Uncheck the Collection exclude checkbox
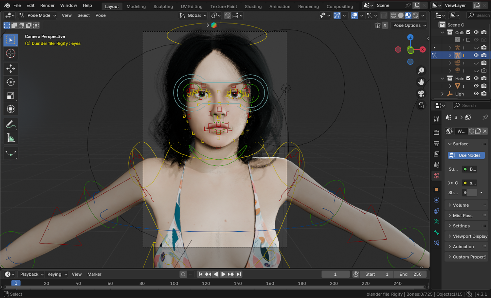The height and width of the screenshot is (298, 491). (468, 32)
